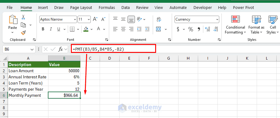This screenshot has width=280, height=118.
Task: Open the font size dropdown
Action: click(x=89, y=19)
